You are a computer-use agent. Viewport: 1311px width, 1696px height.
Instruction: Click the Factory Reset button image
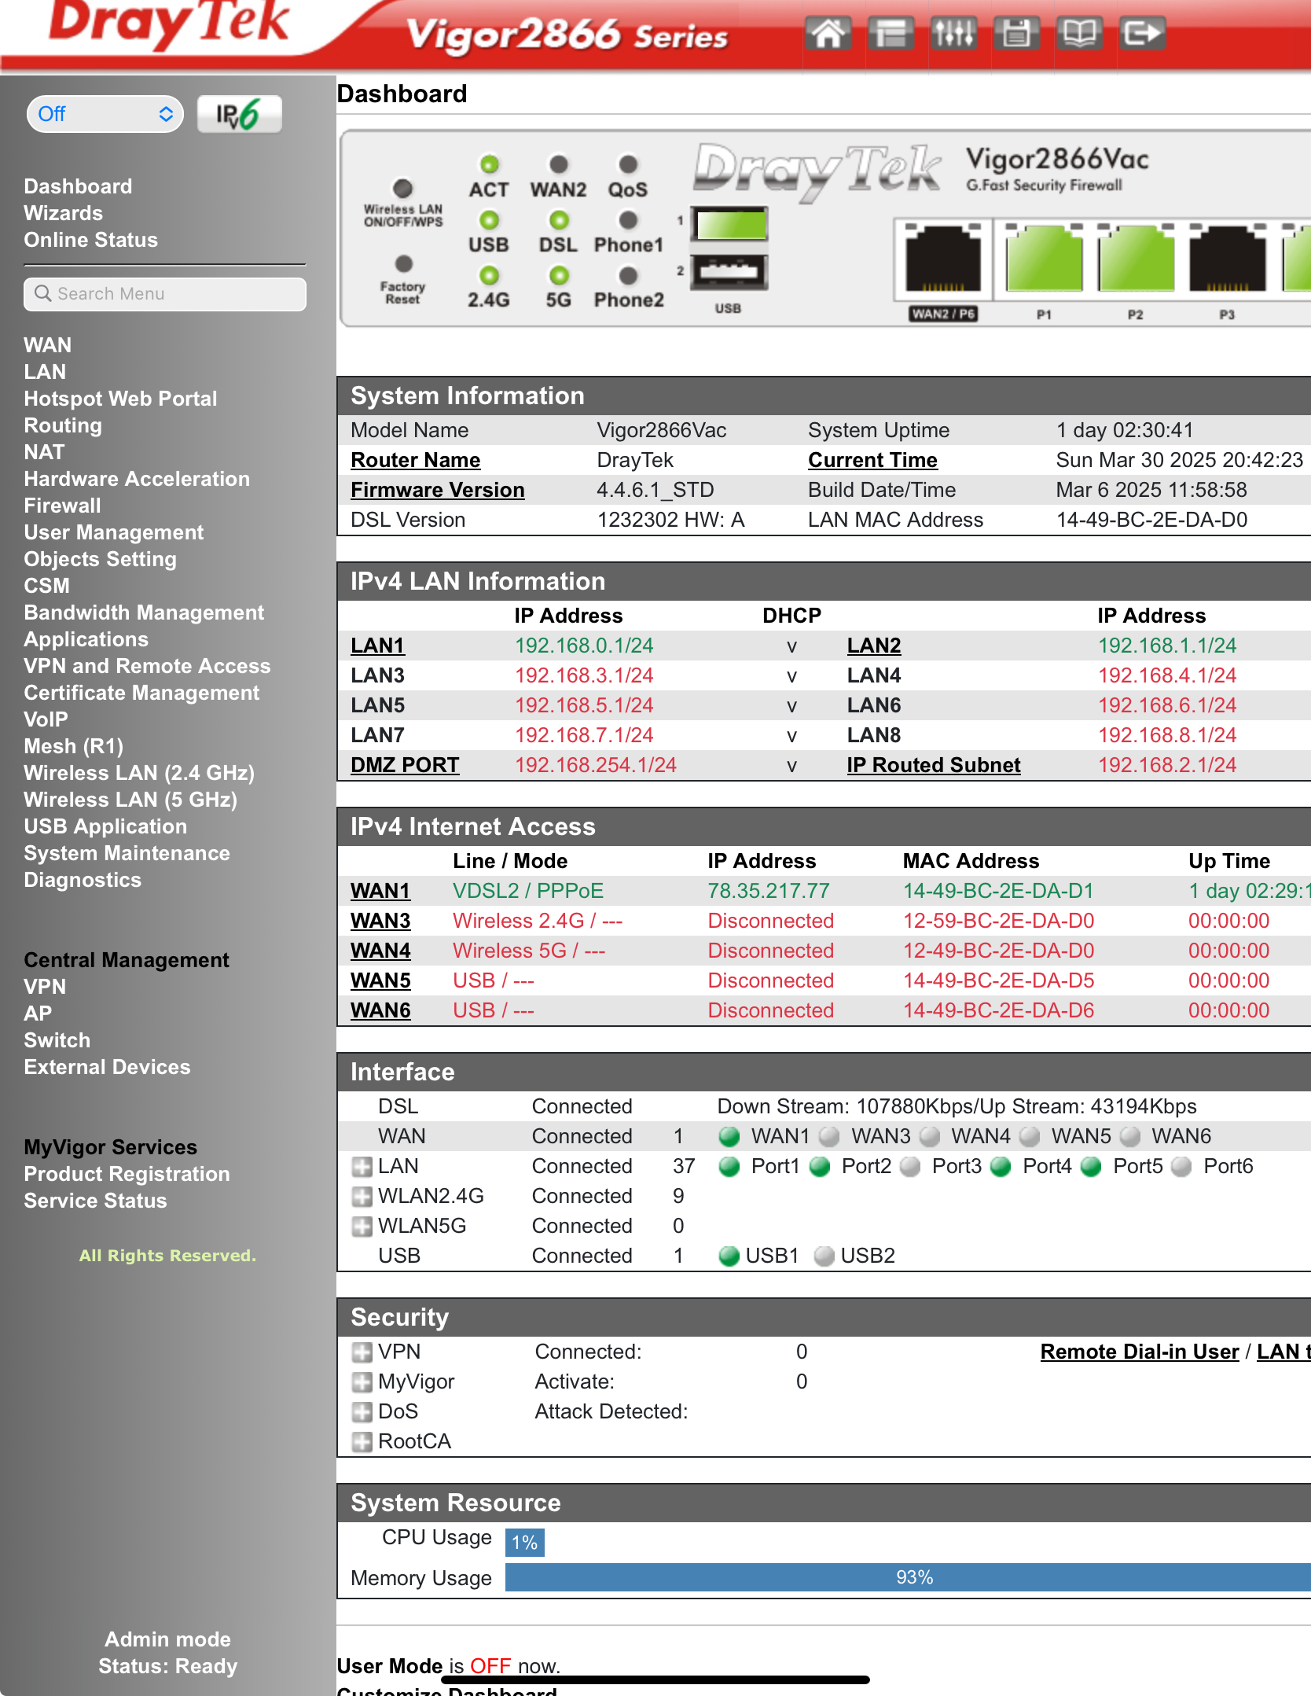pos(404,263)
